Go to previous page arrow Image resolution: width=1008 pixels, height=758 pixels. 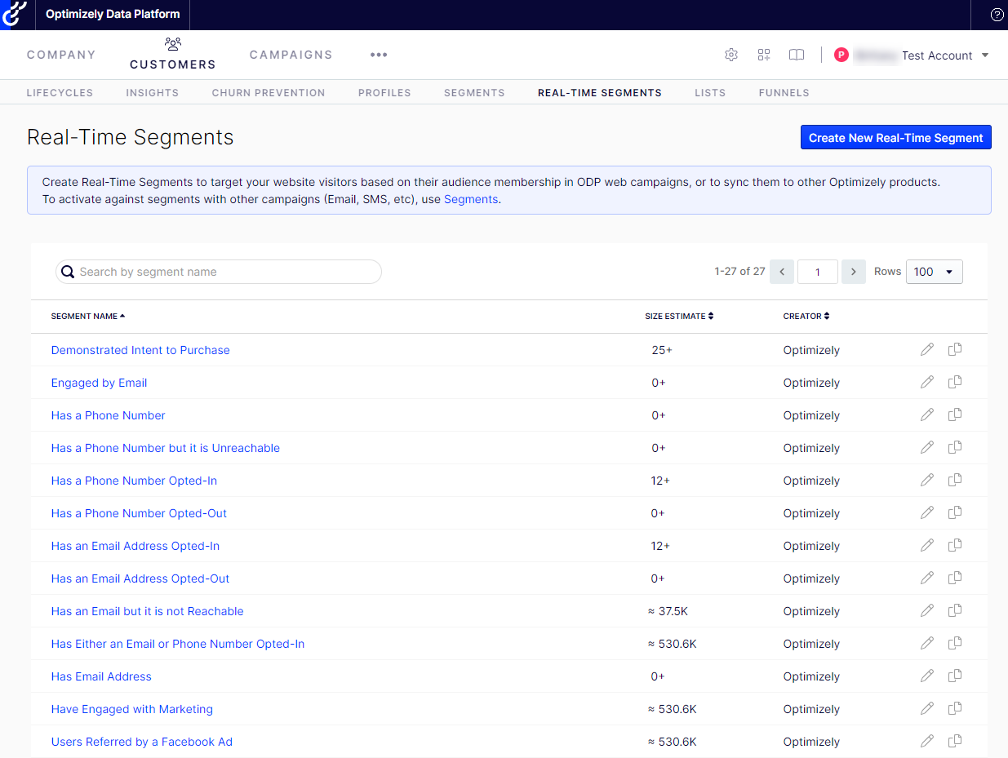point(782,272)
